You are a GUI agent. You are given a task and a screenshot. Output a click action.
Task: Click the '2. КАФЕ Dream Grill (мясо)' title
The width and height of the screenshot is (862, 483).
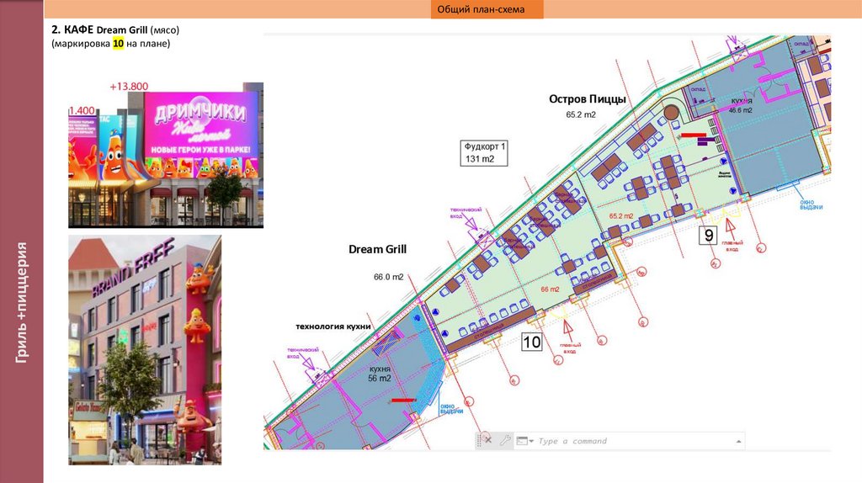pos(115,29)
